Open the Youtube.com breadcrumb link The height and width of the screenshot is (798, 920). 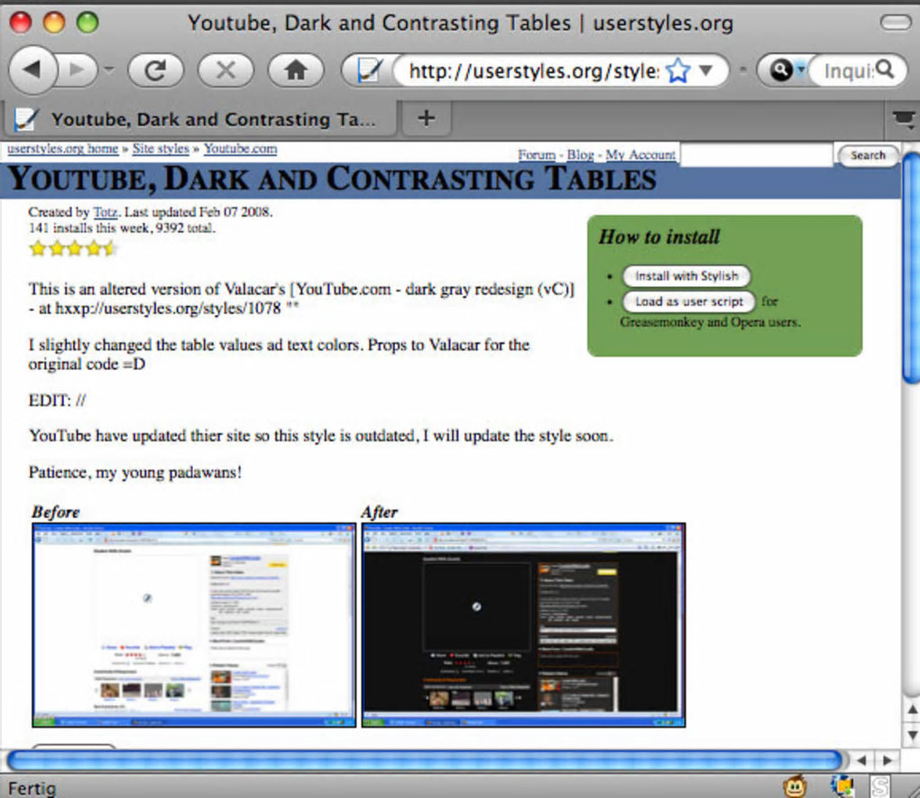pyautogui.click(x=241, y=149)
